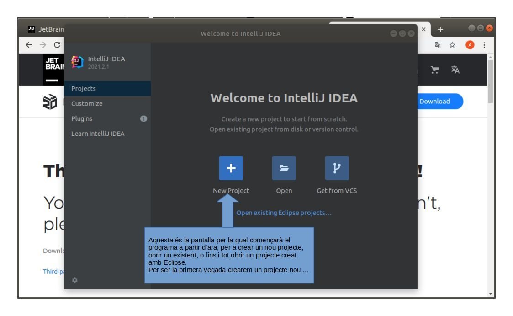Viewport: 513px width, 316px height.
Task: Click the JetBrains Toolbox cube icon
Action: pos(50,102)
